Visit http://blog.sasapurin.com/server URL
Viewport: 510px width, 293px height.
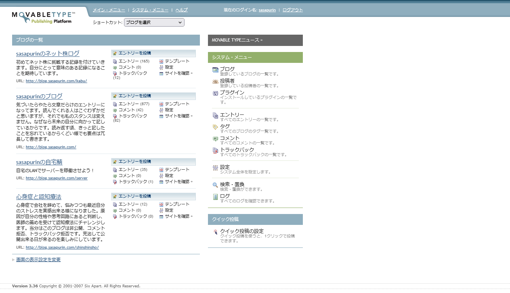(57, 178)
